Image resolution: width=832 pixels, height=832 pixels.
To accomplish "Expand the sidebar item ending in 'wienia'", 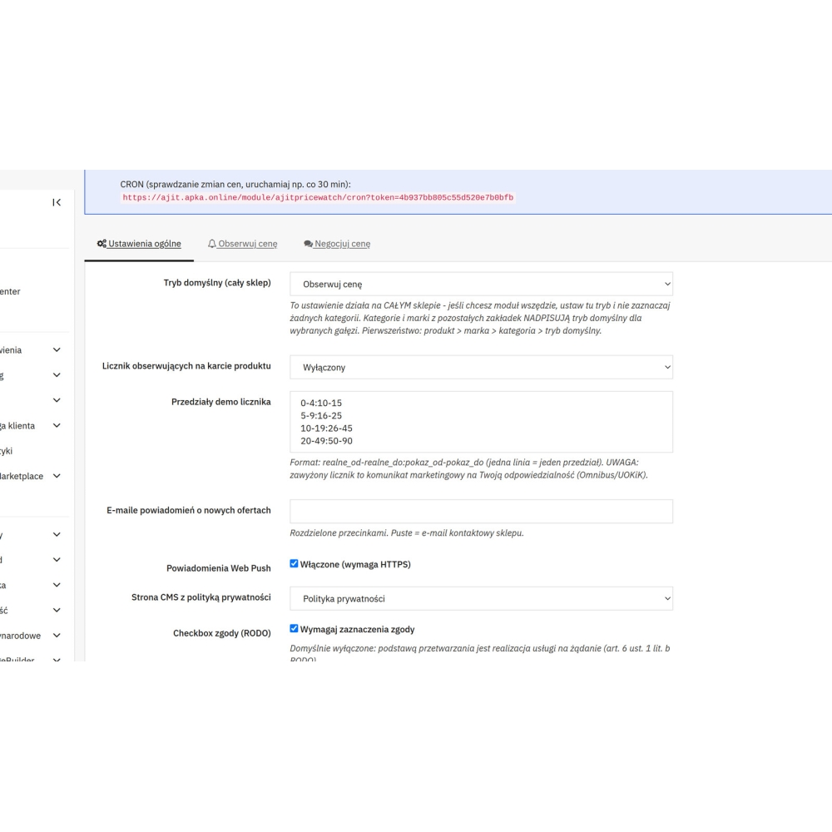I will 57,349.
